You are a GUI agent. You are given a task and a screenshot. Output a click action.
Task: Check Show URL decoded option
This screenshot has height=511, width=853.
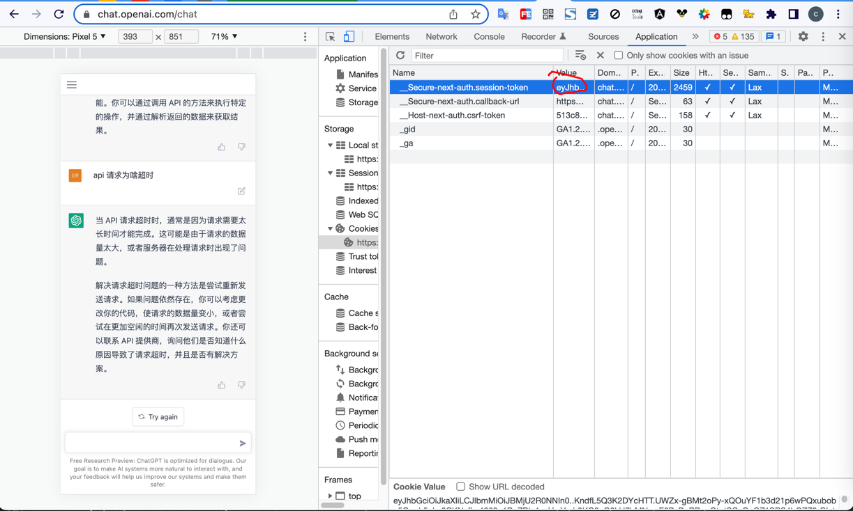pyautogui.click(x=460, y=487)
